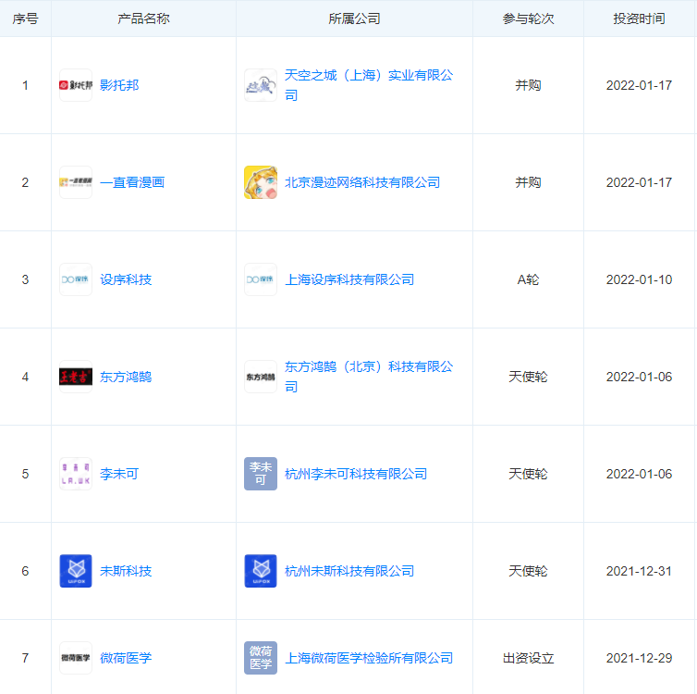The width and height of the screenshot is (697, 694).
Task: Click the 上海设序科技有限公司 company logo
Action: [261, 279]
